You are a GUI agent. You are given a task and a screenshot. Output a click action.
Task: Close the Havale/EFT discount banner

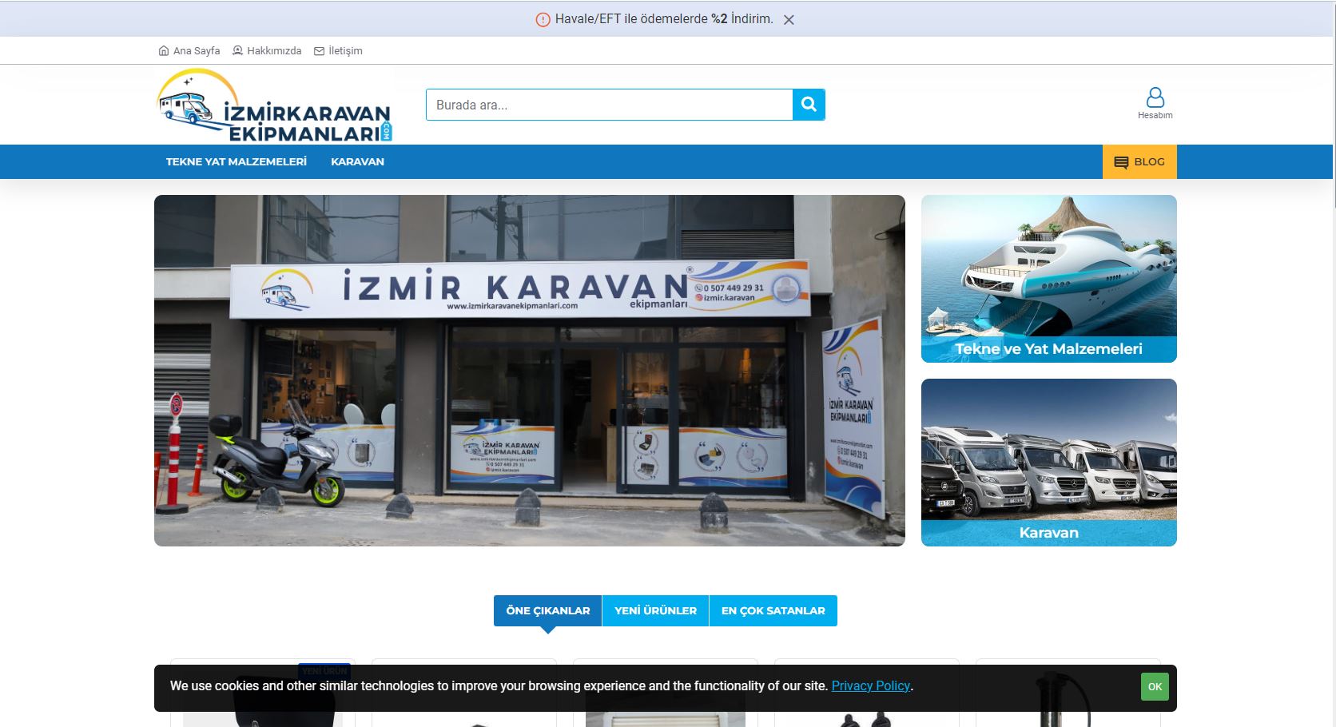click(x=789, y=20)
